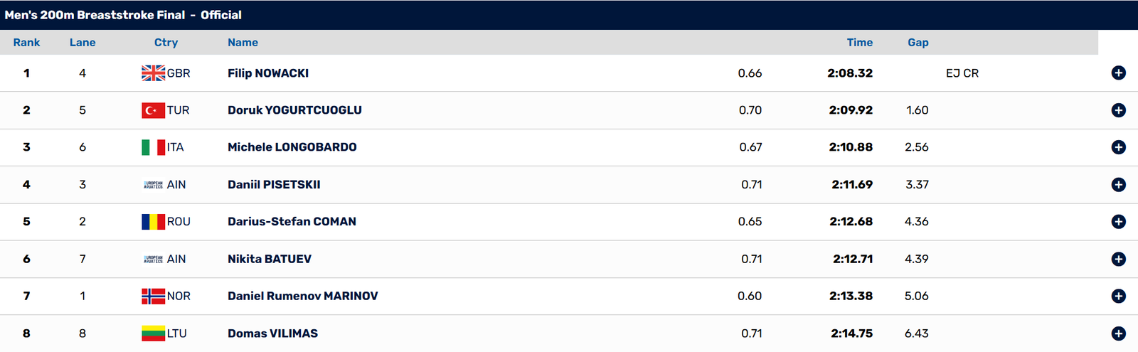This screenshot has height=352, width=1138.
Task: Open Domas VILIMAS athlete name link
Action: point(272,334)
